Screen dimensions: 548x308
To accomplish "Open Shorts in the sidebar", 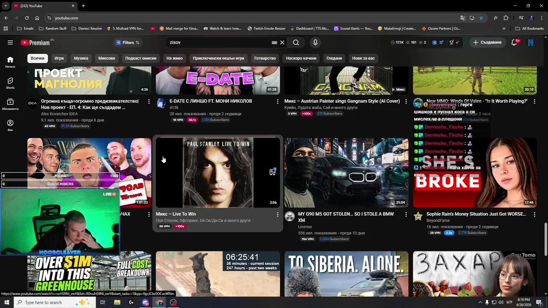I will point(10,83).
